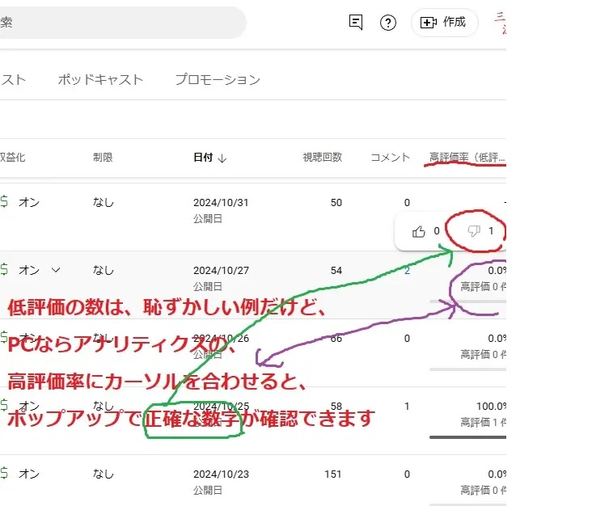The height and width of the screenshot is (506, 609).
Task: Click the なし restriction on the 2024/10/23 row
Action: [x=104, y=474]
